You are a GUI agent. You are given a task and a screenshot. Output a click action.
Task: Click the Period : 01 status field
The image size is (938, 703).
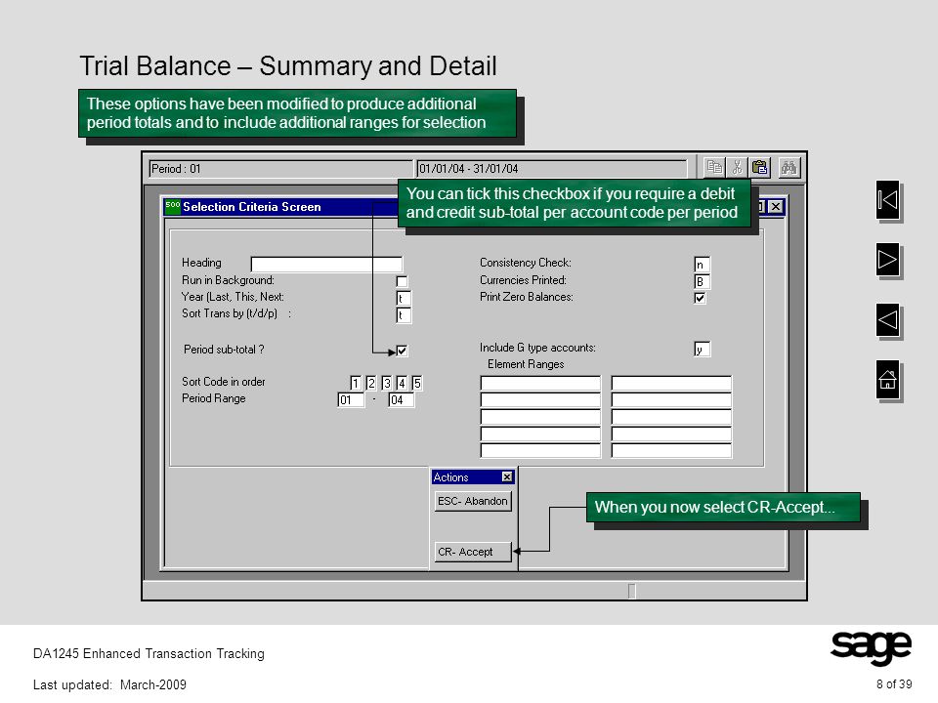[280, 169]
